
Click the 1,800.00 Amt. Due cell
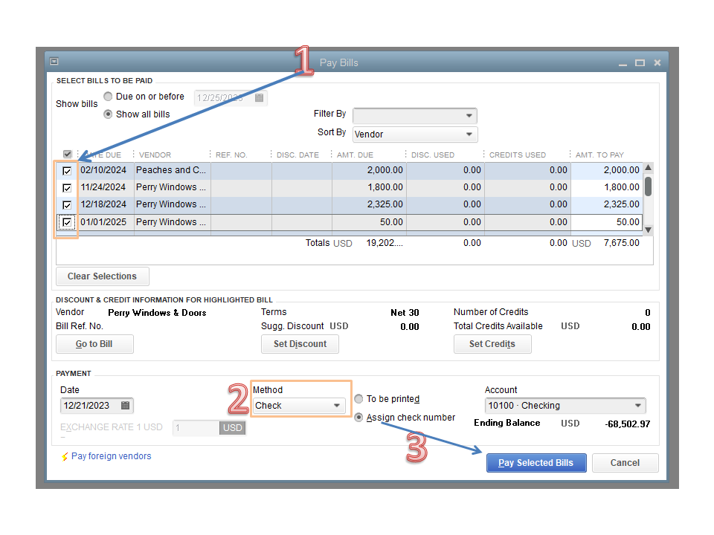tap(370, 187)
